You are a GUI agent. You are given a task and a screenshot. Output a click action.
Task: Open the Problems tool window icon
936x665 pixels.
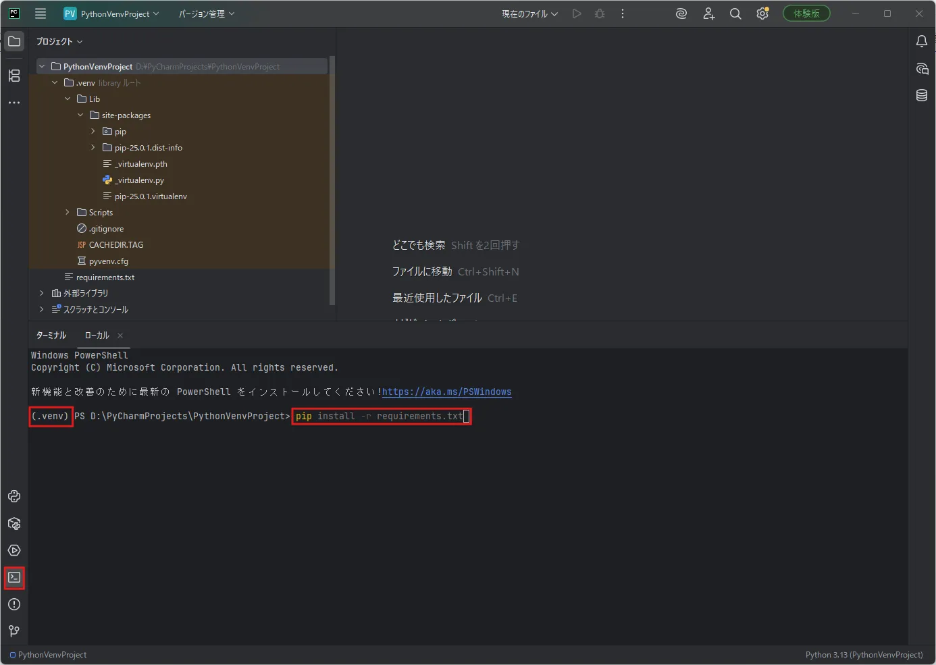pos(14,604)
